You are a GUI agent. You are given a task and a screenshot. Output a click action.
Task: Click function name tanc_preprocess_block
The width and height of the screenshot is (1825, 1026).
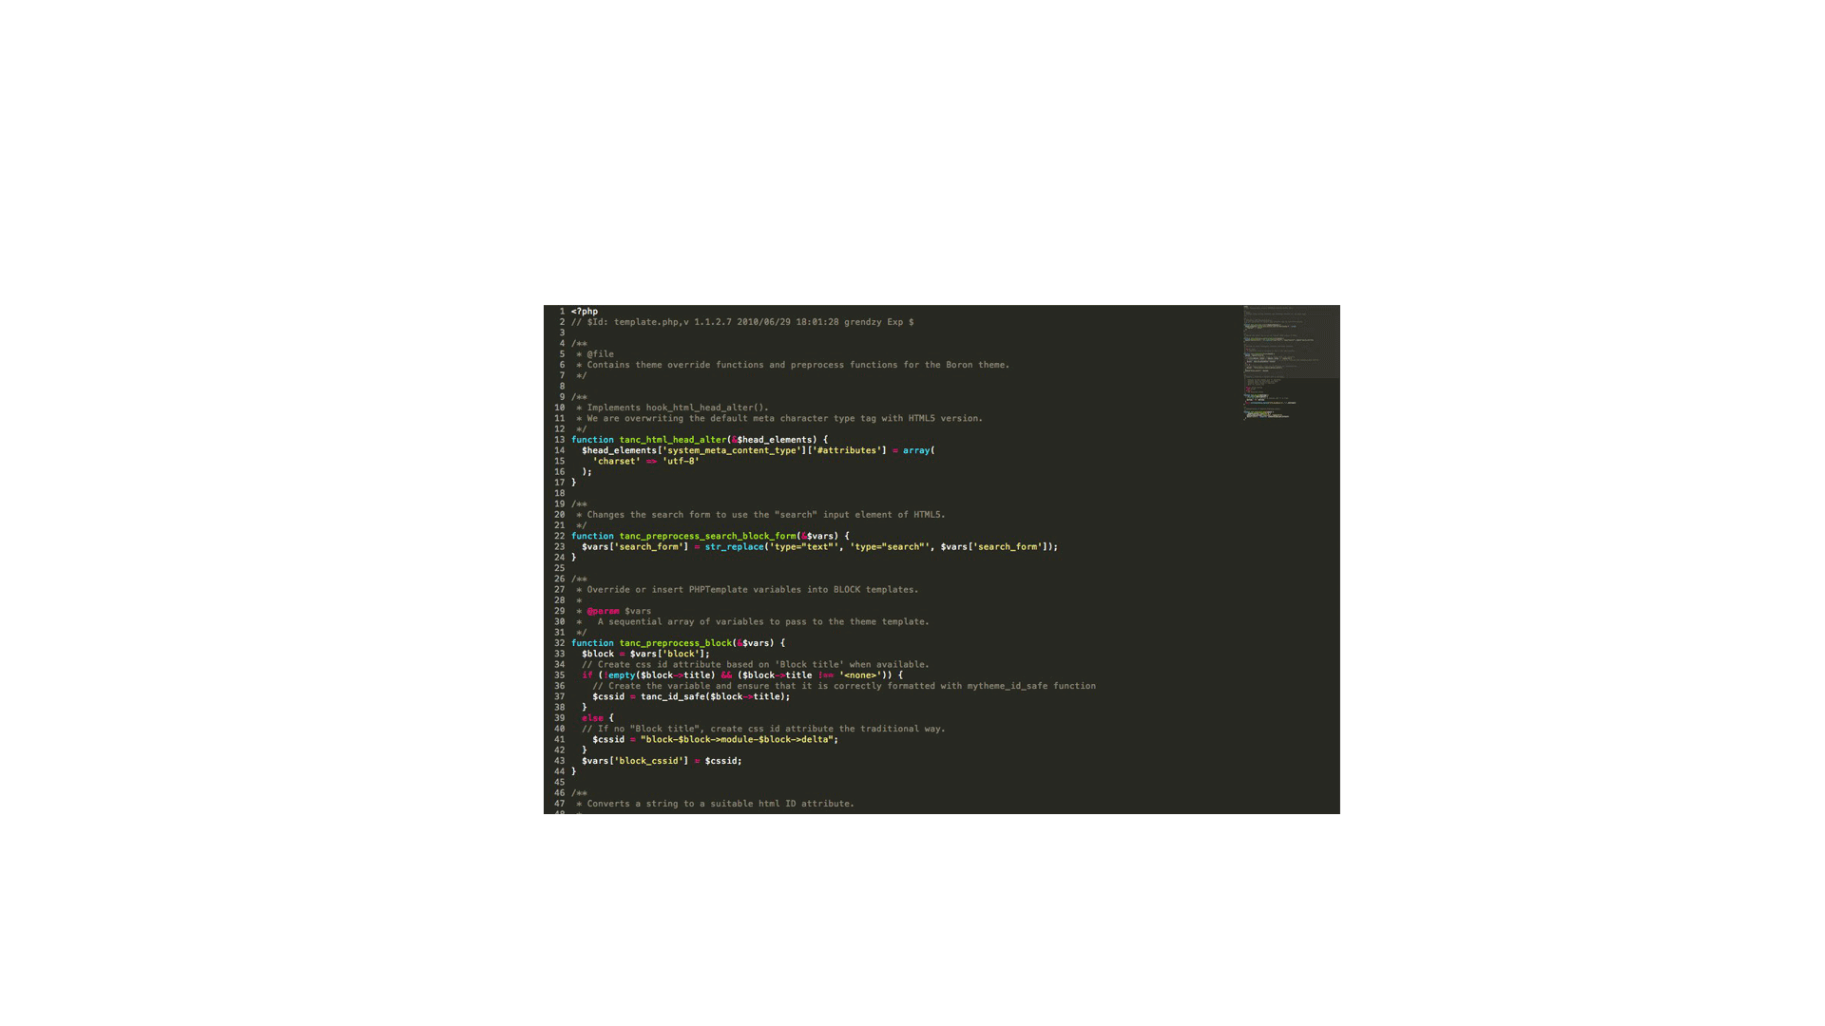(675, 643)
